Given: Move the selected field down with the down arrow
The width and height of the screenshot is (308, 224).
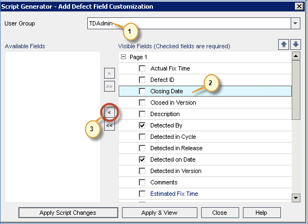Looking at the screenshot, I should [296, 44].
